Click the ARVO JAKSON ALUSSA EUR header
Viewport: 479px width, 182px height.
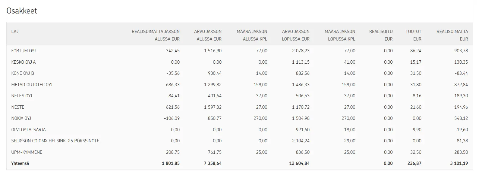[208, 35]
